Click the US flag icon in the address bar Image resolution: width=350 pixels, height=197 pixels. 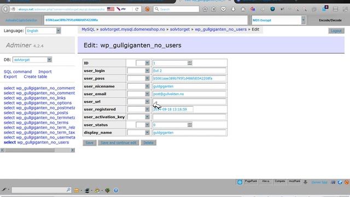point(110,9)
